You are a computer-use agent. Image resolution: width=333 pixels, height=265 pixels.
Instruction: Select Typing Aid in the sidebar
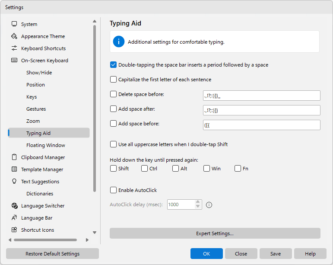[49, 133]
